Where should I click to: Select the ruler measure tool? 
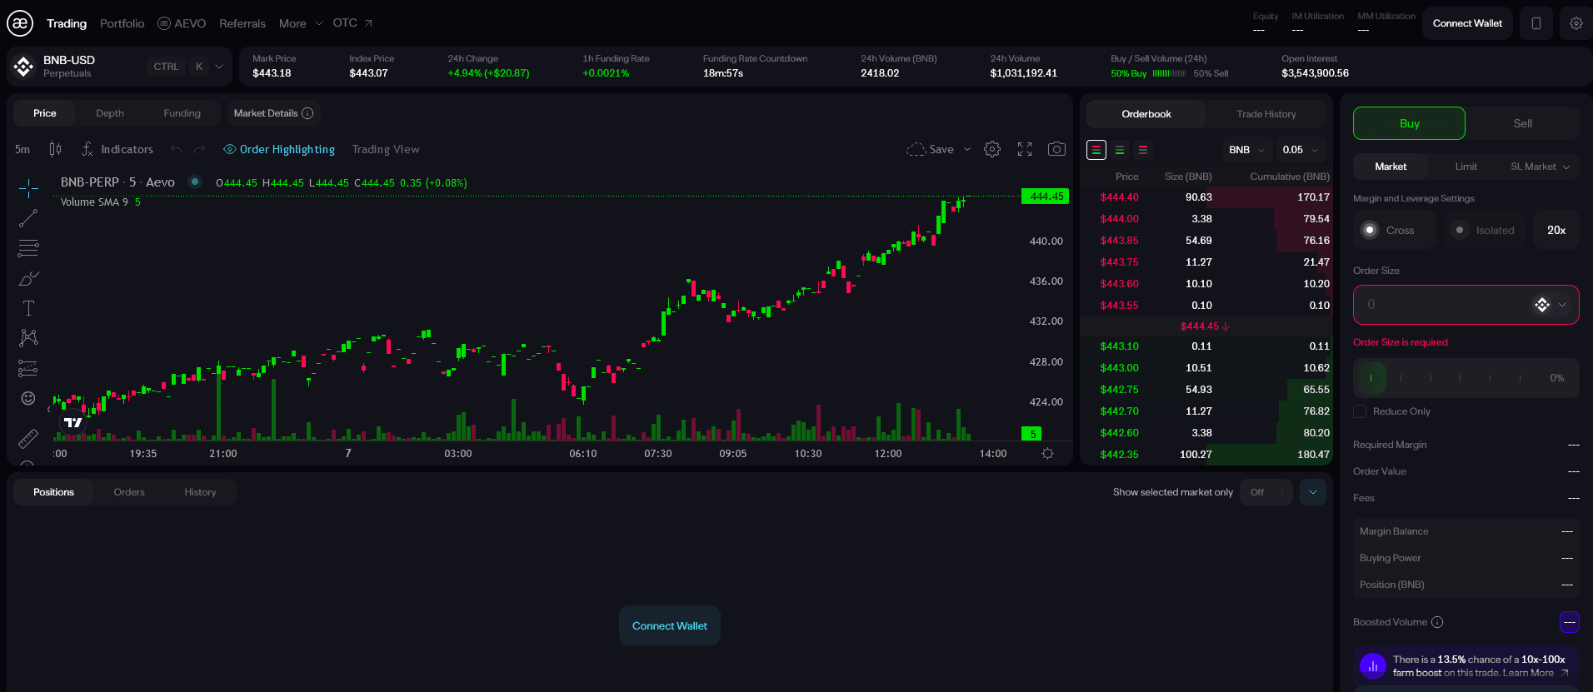coord(28,438)
